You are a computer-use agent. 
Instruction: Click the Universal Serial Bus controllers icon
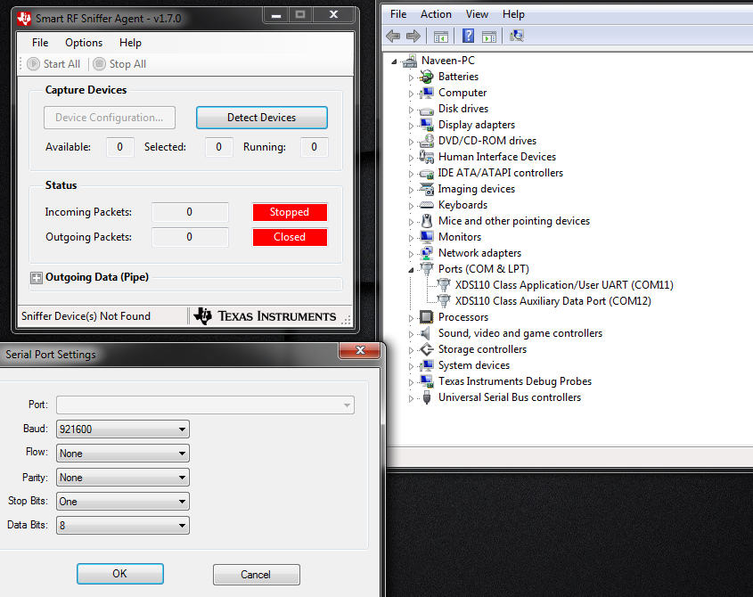(x=427, y=397)
